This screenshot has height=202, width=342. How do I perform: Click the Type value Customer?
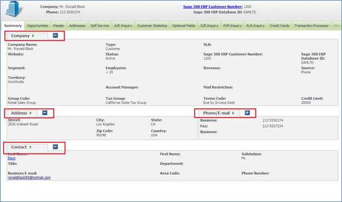pyautogui.click(x=113, y=49)
